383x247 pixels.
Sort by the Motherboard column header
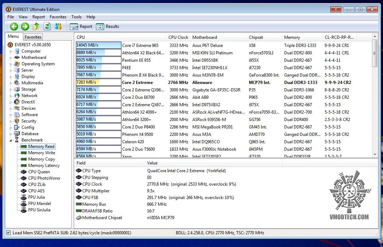coord(218,37)
